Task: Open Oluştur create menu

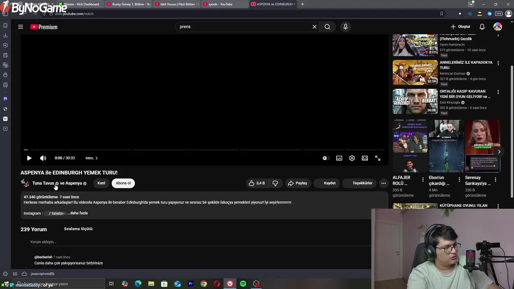Action: pos(460,26)
